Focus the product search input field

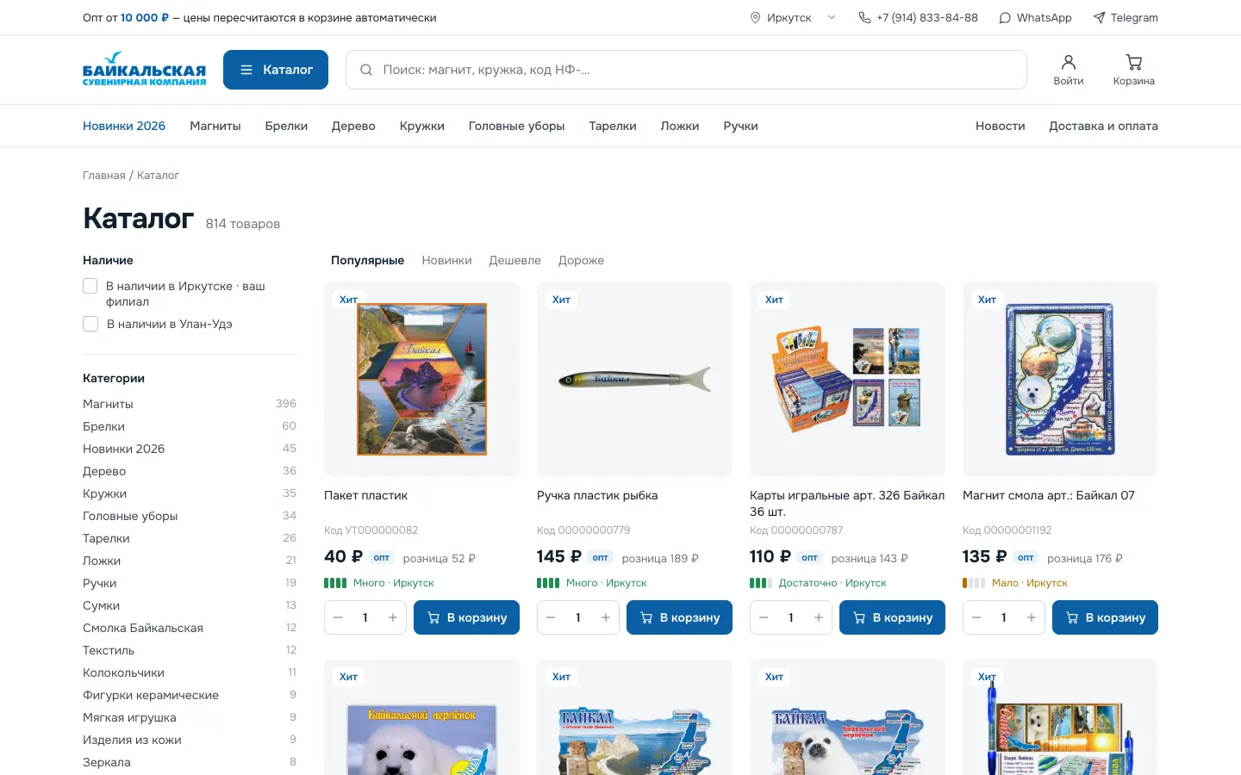pyautogui.click(x=686, y=70)
